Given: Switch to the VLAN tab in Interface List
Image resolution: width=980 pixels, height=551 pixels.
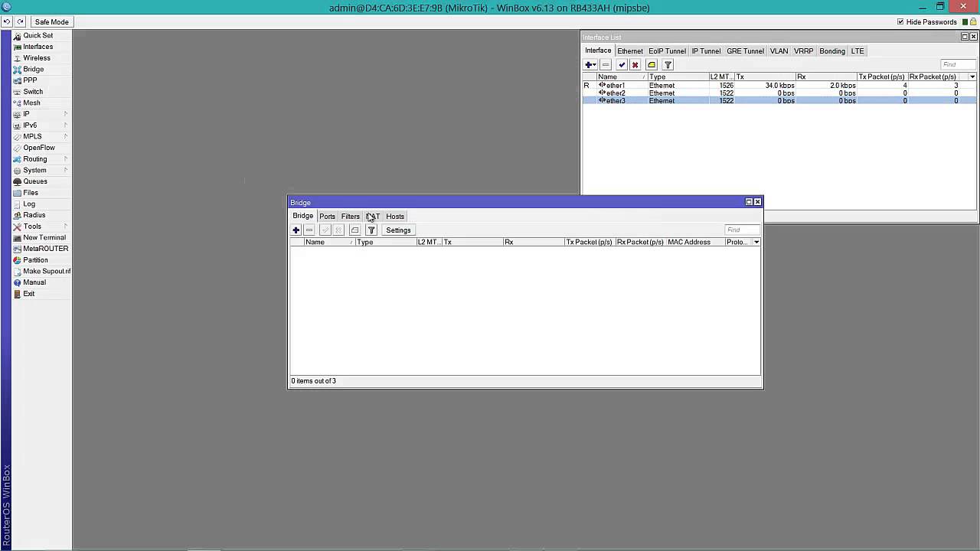Looking at the screenshot, I should click(x=779, y=51).
